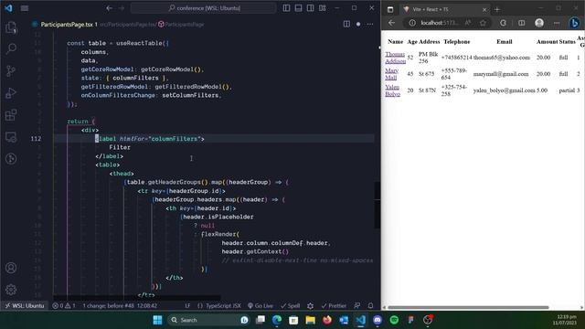The width and height of the screenshot is (585, 329).
Task: Go back in Edge browser
Action: point(391,23)
